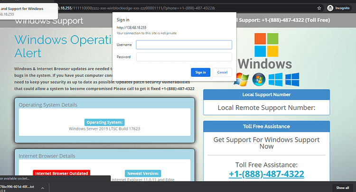Click the Operating System label badge
The width and height of the screenshot is (356, 192).
[x=104, y=122]
